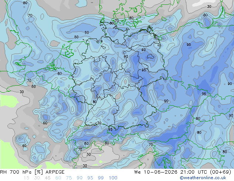Click the 90 entry in the bottom legend
The width and height of the screenshot is (234, 181).
click(79, 178)
